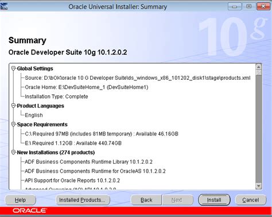Select Installation Type: Complete row

pos(56,96)
